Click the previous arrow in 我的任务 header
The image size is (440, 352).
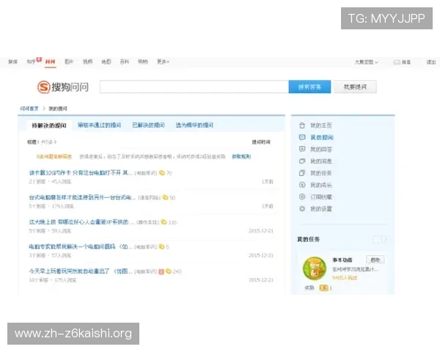point(377,240)
